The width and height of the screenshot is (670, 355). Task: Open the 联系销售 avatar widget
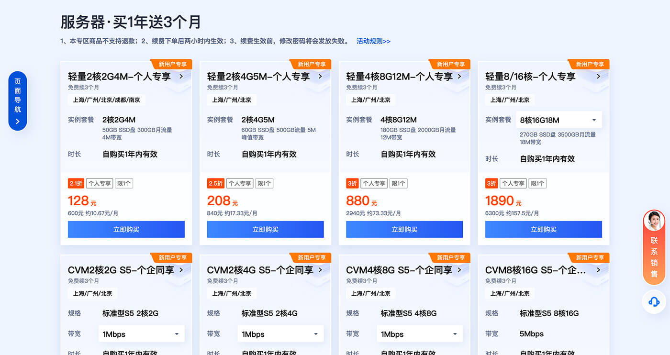coord(654,247)
